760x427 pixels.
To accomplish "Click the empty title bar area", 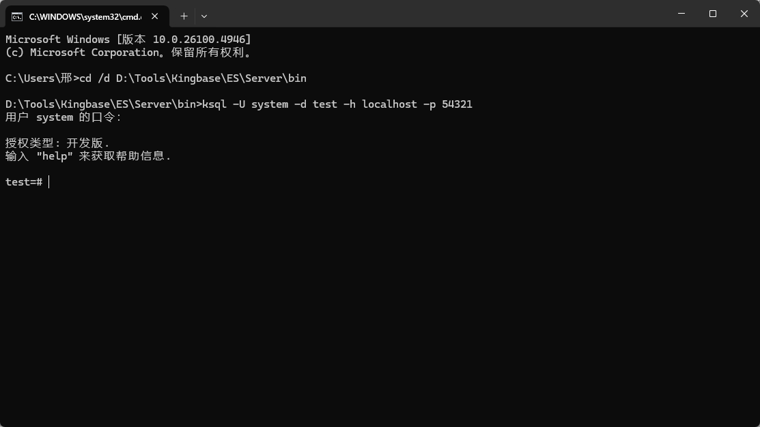I will [x=437, y=14].
